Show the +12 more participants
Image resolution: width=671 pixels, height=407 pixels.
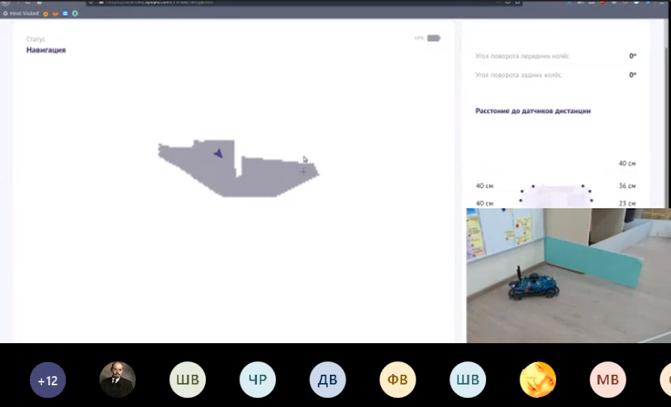pyautogui.click(x=47, y=380)
